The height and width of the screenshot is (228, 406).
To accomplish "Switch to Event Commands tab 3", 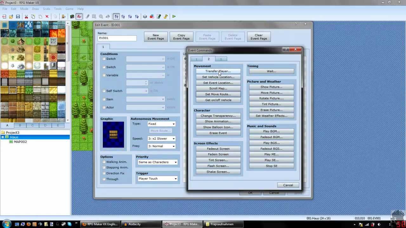I will pos(221,59).
